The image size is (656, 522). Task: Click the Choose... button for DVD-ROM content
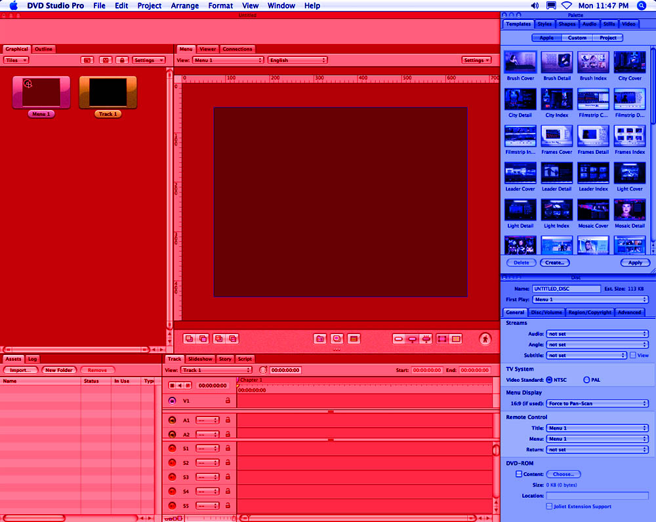563,474
